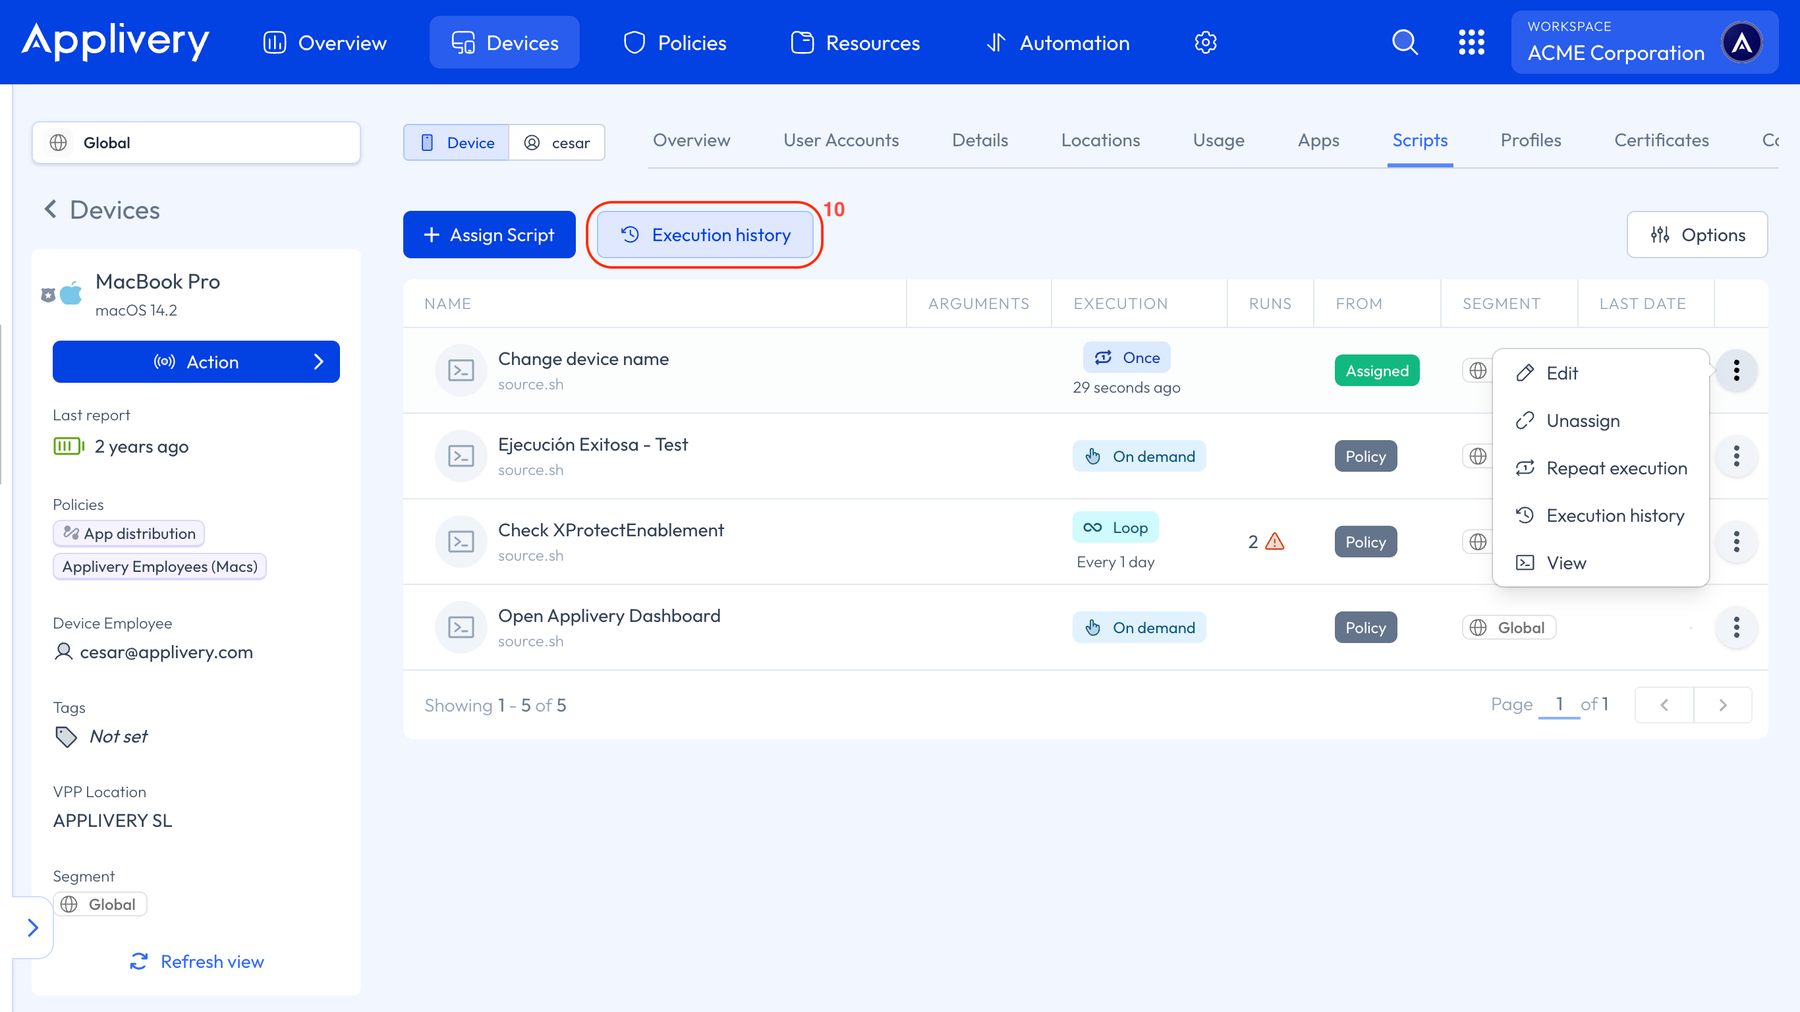This screenshot has height=1012, width=1800.
Task: Click the Assign Script button
Action: (x=489, y=235)
